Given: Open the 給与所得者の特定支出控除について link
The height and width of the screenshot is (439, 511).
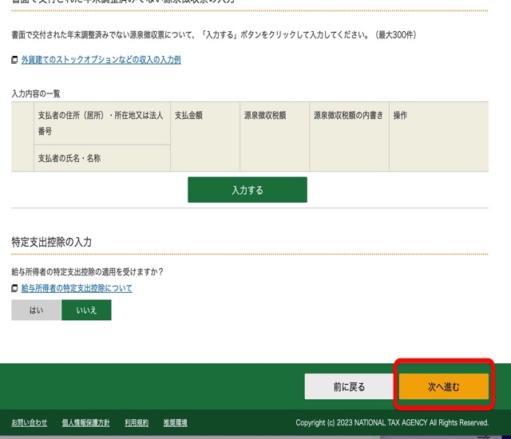Looking at the screenshot, I should pyautogui.click(x=77, y=288).
